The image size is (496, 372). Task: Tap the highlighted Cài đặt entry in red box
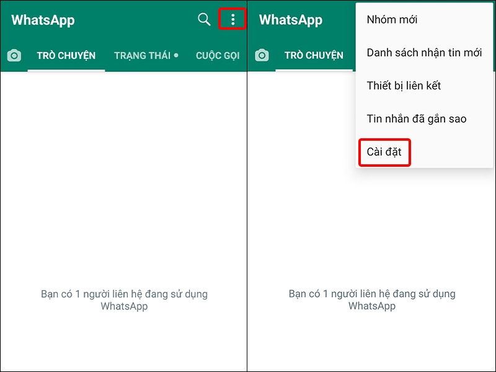pos(384,151)
